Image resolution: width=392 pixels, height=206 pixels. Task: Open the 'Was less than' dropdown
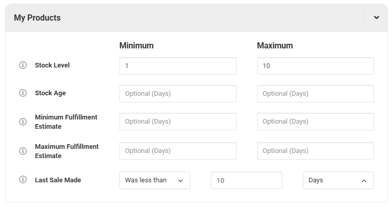point(154,180)
